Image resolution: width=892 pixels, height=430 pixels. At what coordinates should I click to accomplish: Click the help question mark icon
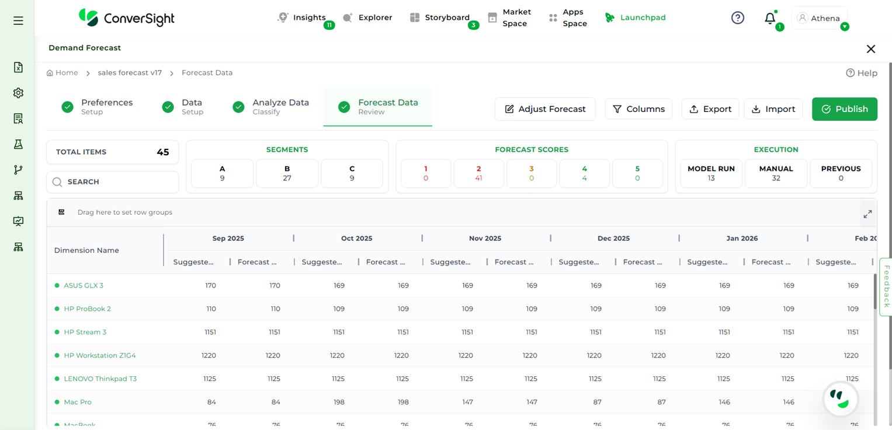click(x=738, y=18)
